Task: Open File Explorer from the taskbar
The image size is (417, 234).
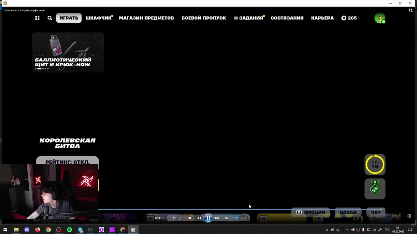Action: pyautogui.click(x=16, y=230)
